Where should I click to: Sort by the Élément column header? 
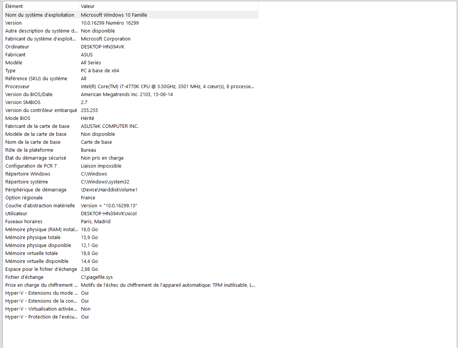pos(41,6)
